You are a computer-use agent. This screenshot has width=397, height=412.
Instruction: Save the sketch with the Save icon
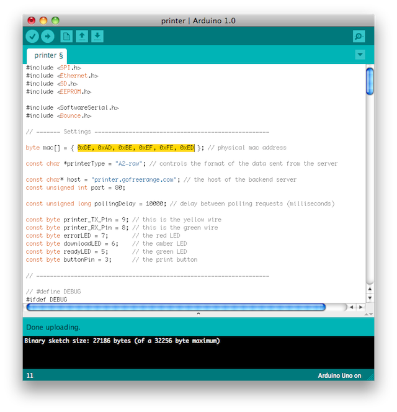click(97, 36)
